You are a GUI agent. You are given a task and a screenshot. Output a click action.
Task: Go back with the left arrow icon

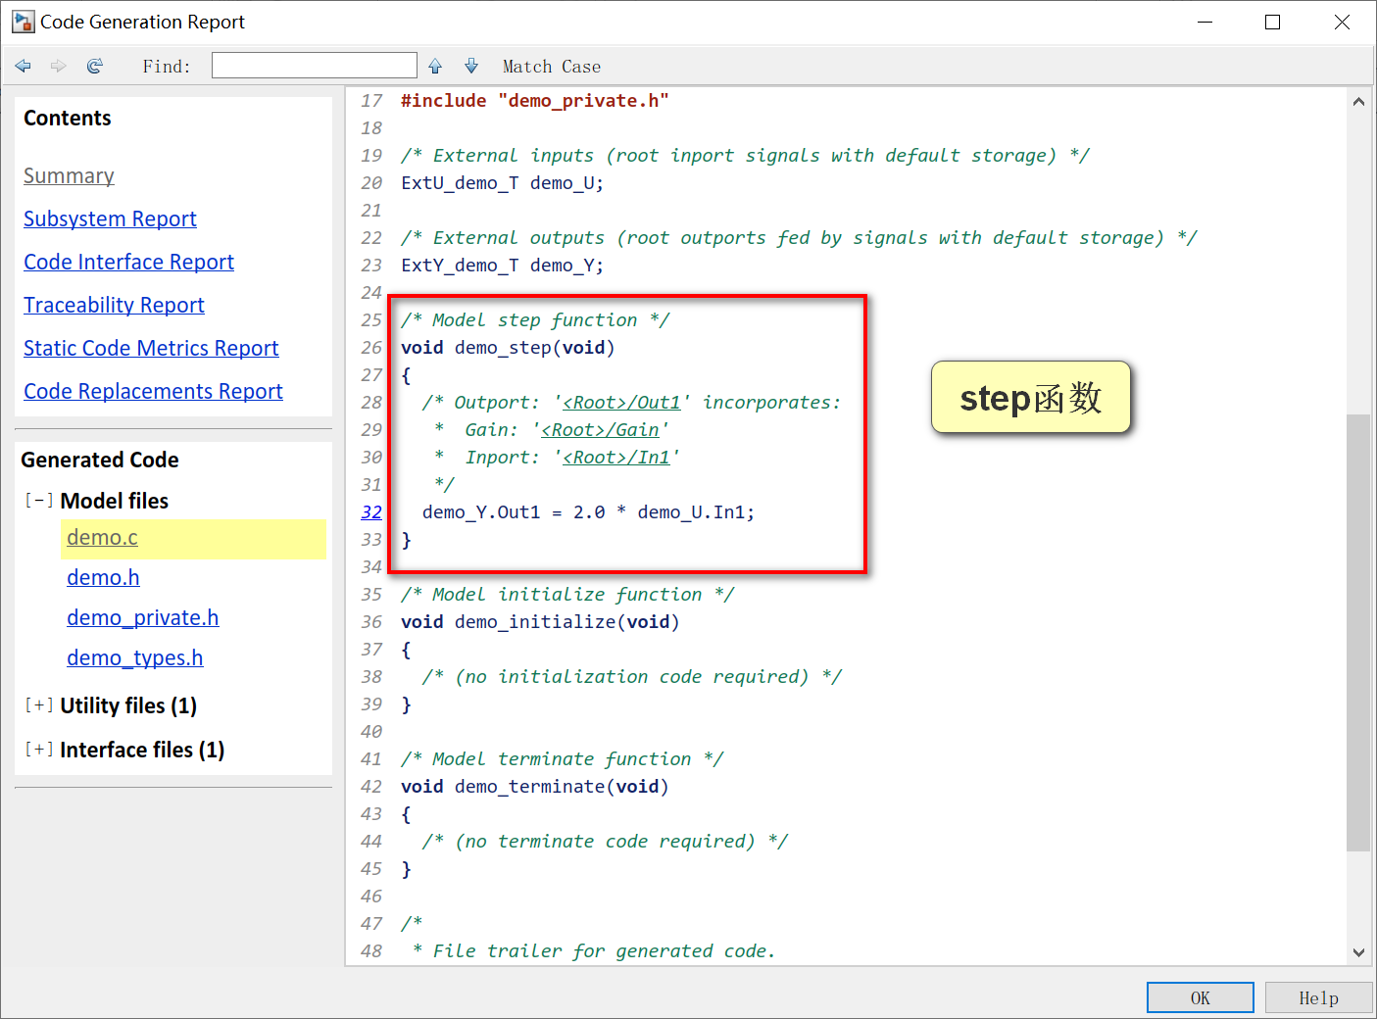pos(24,66)
